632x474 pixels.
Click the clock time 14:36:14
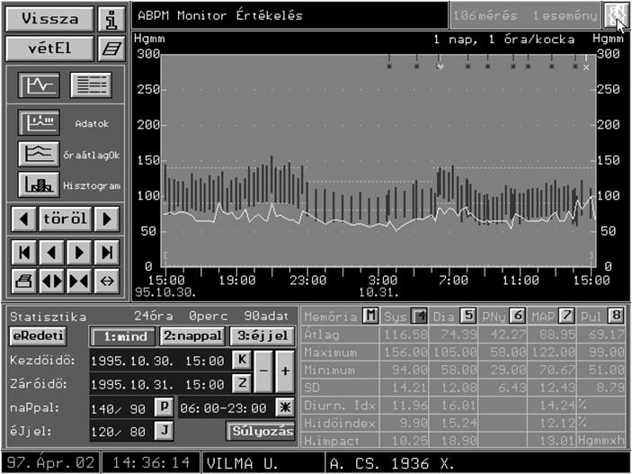[151, 462]
